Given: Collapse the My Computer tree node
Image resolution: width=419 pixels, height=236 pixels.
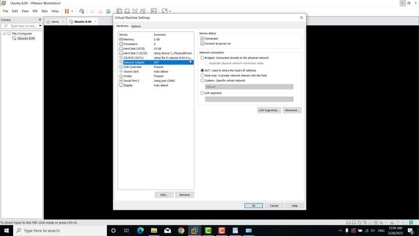Looking at the screenshot, I should coord(5,33).
